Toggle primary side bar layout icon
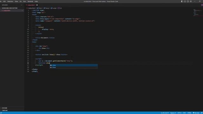 pos(182,1)
